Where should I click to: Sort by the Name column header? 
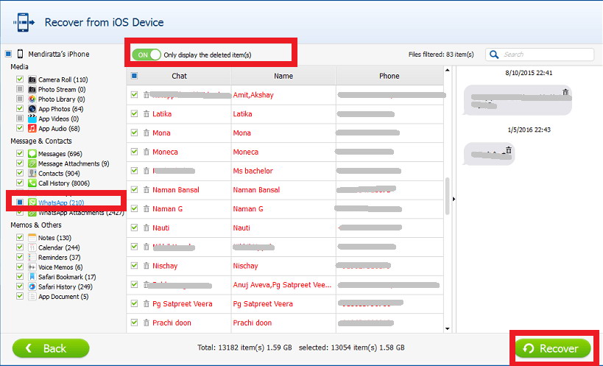click(x=283, y=76)
